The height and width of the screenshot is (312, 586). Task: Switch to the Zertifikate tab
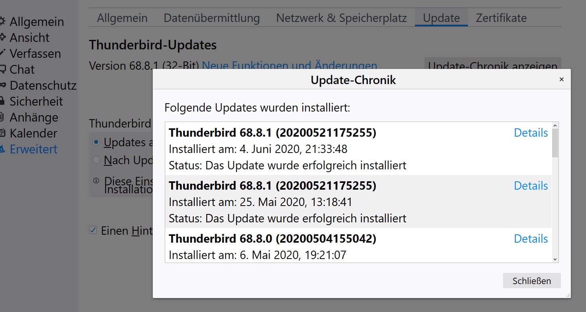tap(501, 18)
